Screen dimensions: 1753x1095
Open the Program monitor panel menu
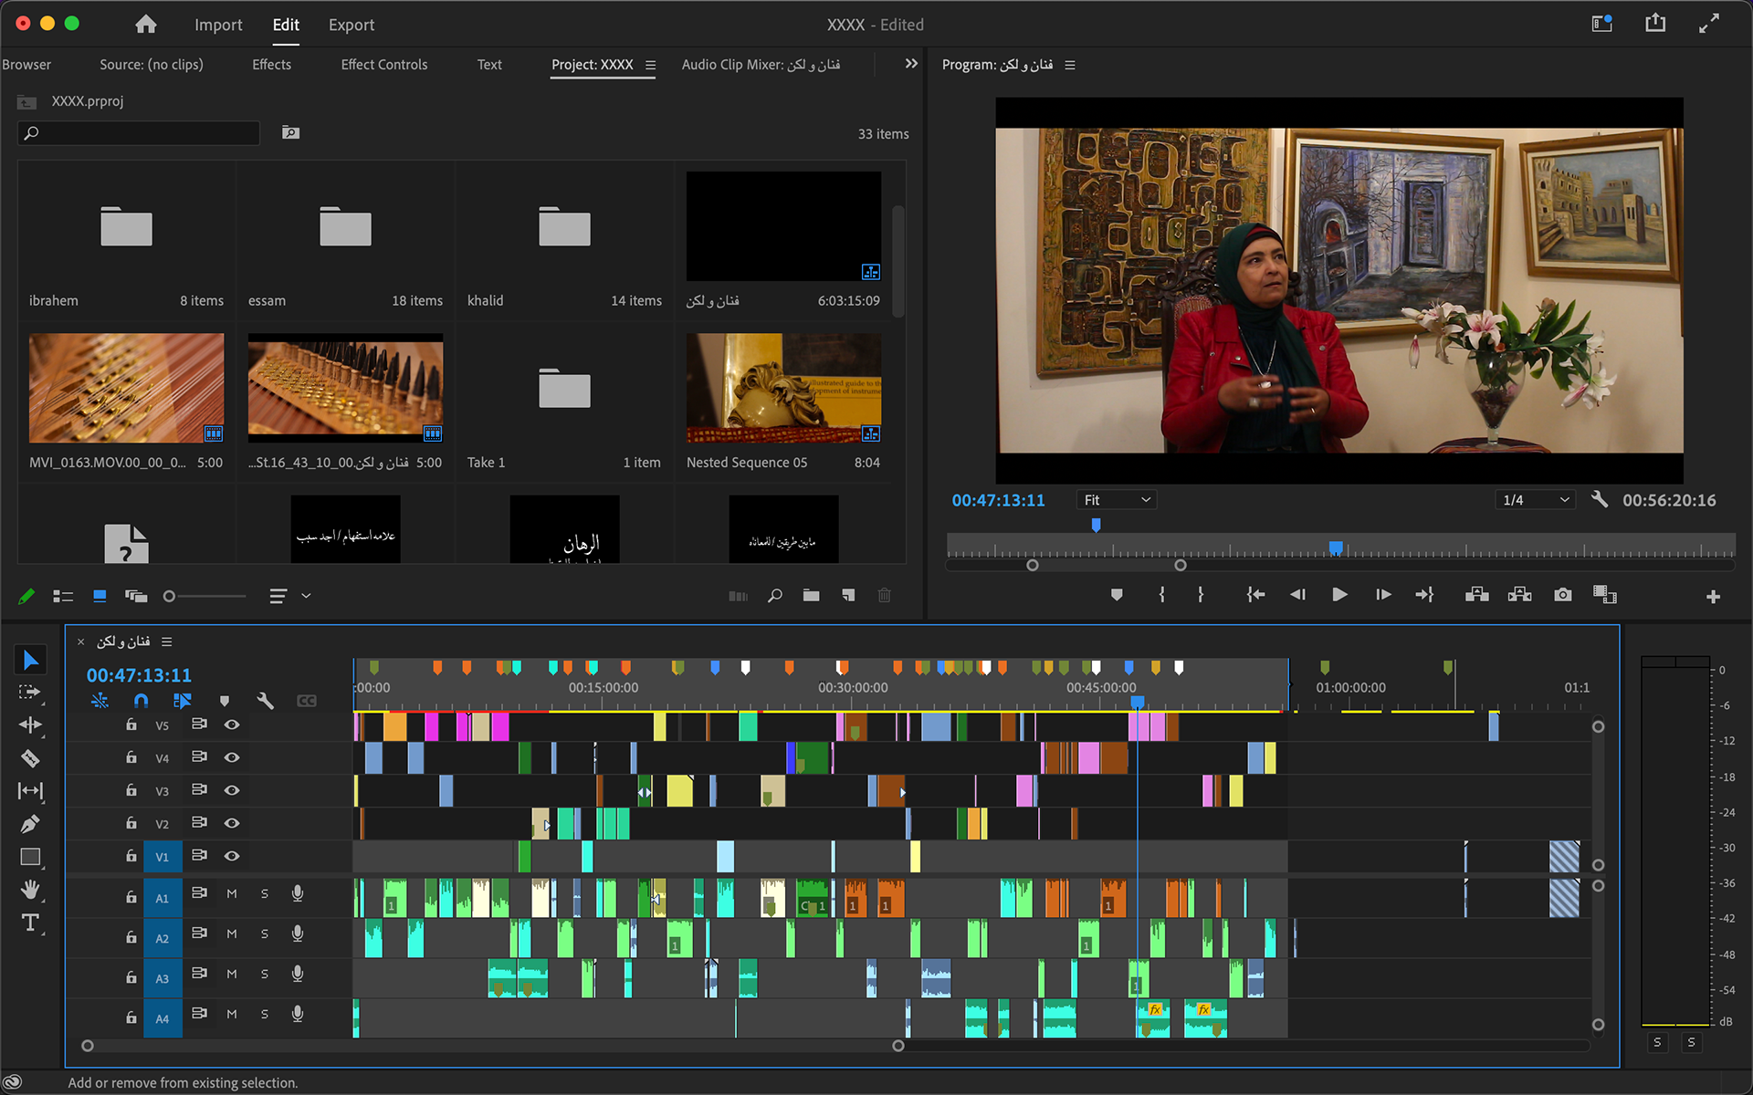[1070, 65]
